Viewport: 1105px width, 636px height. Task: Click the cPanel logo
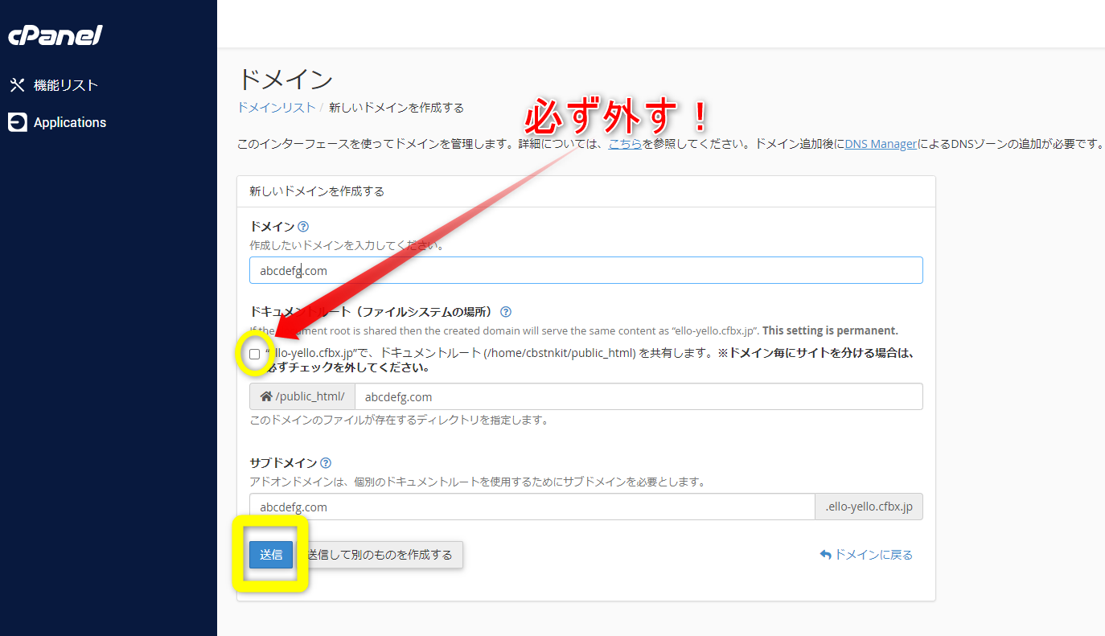[55, 36]
